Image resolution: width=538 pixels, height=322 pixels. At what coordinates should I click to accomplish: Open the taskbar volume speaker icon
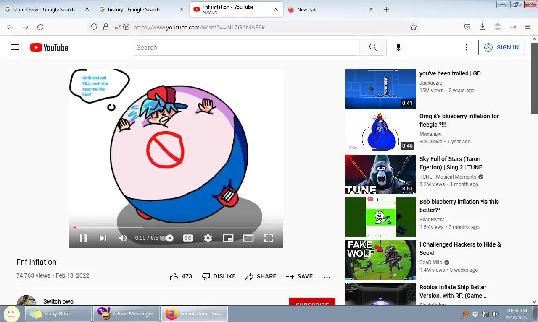pyautogui.click(x=496, y=314)
